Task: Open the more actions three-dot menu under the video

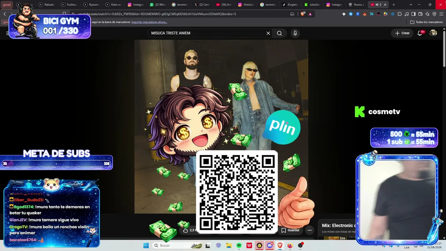Action: [x=309, y=230]
